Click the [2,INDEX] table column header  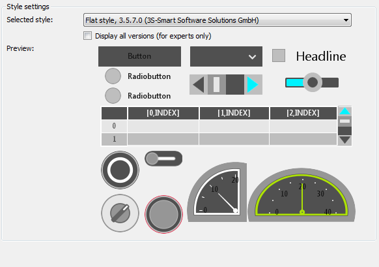[x=303, y=113]
